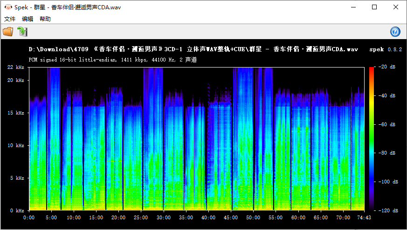Click the -80 dB scale label
This screenshot has height=230, width=407.
click(x=387, y=153)
